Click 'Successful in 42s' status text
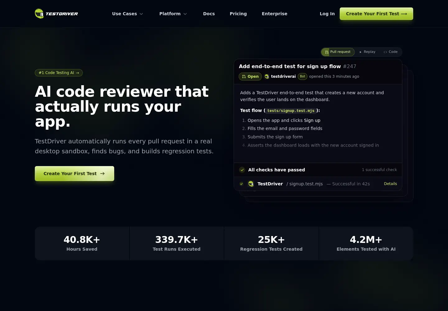 coord(351,184)
